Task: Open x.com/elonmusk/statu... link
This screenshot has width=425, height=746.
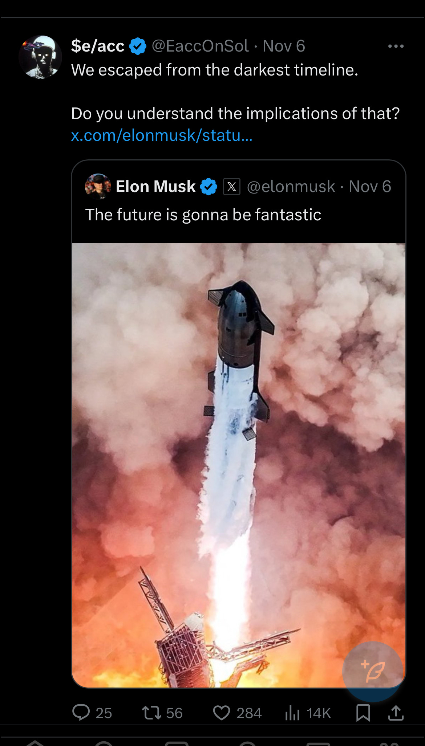Action: pos(162,135)
